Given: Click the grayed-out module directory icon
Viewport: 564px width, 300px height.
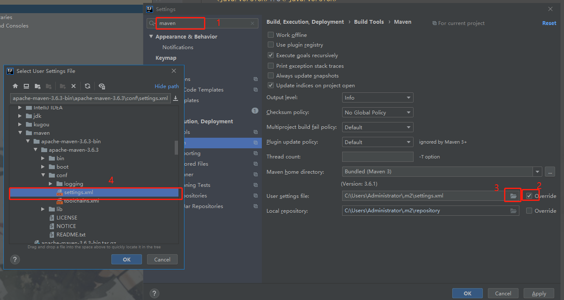Looking at the screenshot, I should coord(48,86).
